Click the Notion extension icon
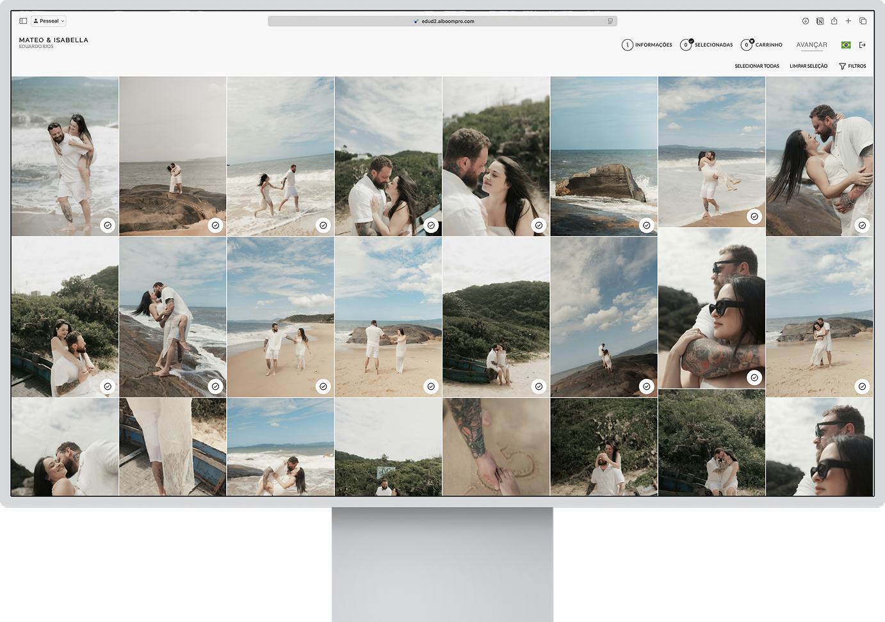Viewport: 885px width, 622px height. (820, 21)
